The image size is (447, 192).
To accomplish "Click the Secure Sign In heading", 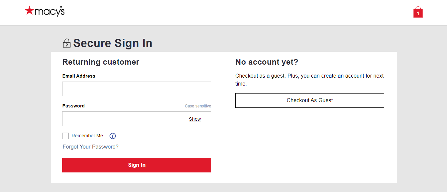I will coord(113,43).
